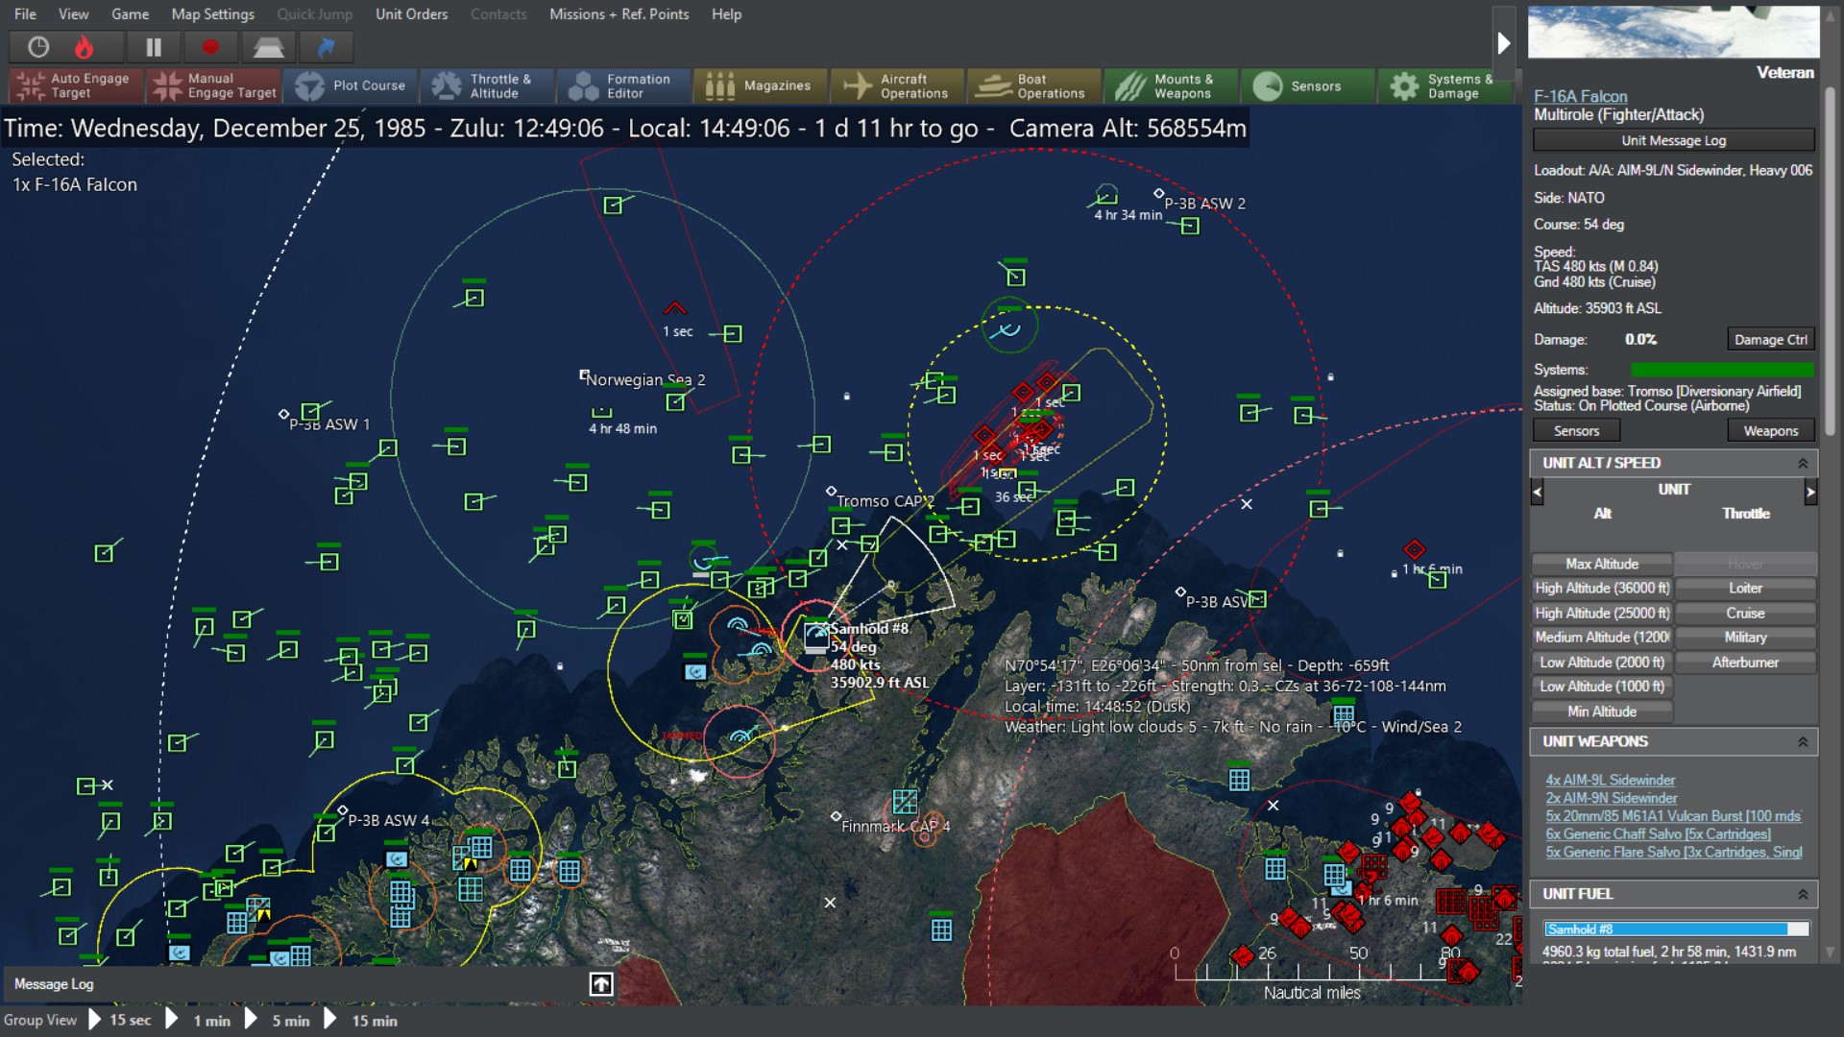Open Boat Operations

(x=1034, y=85)
